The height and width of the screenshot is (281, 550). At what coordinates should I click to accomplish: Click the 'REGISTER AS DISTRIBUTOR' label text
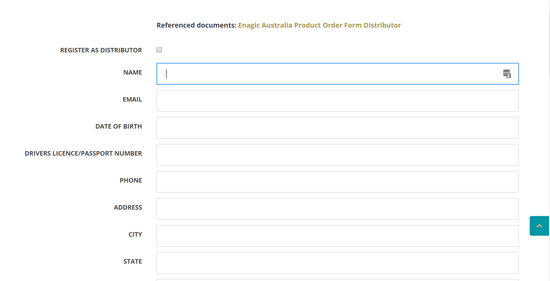pyautogui.click(x=101, y=50)
